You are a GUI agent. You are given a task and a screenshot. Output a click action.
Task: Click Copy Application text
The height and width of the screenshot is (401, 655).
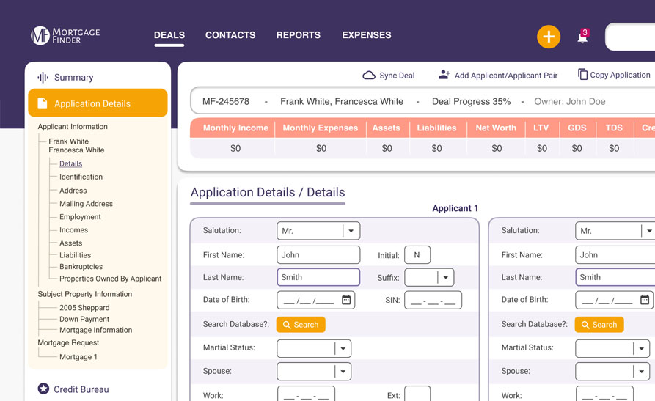620,75
